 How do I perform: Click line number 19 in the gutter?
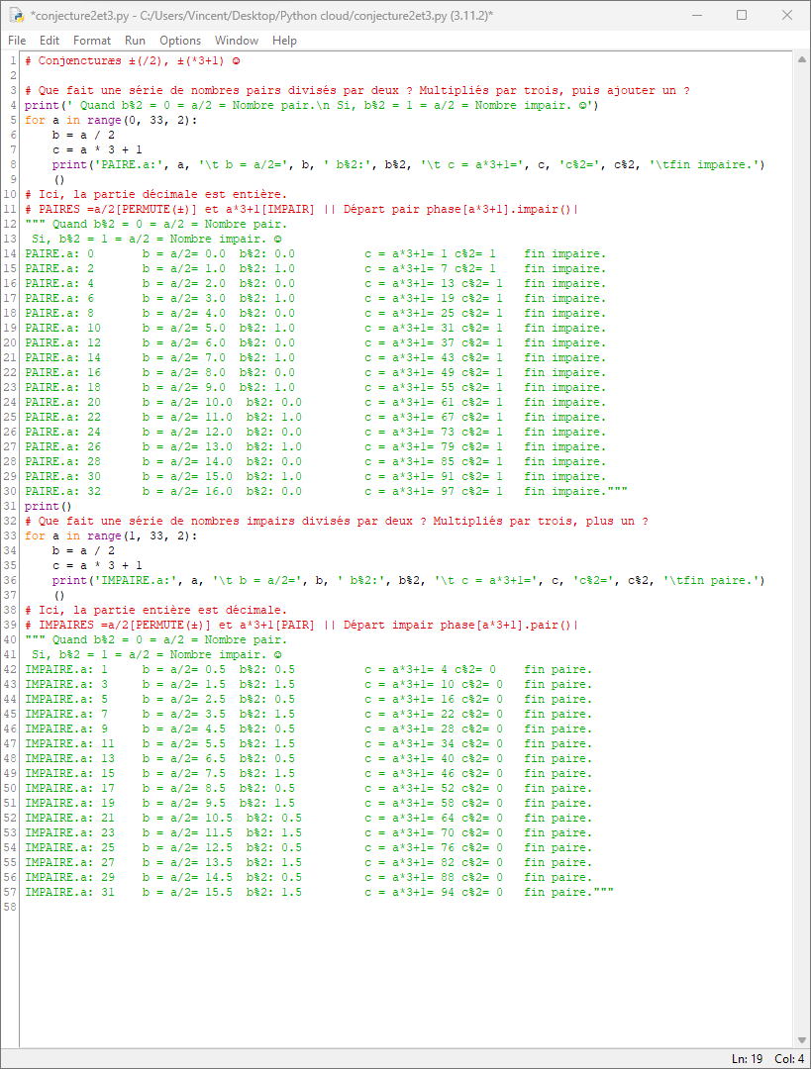point(10,328)
